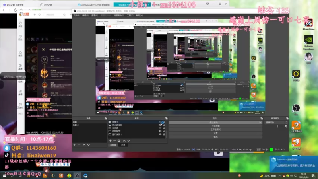Move selected scene down in scenes panel

[x=88, y=145]
